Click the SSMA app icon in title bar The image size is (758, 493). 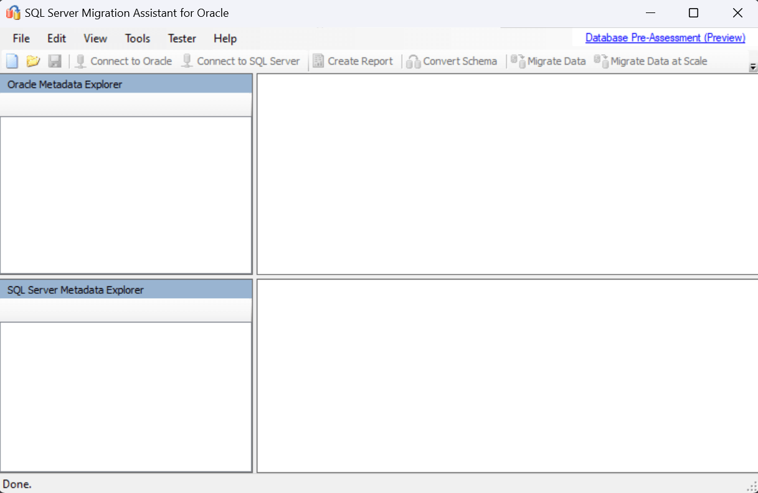click(13, 12)
